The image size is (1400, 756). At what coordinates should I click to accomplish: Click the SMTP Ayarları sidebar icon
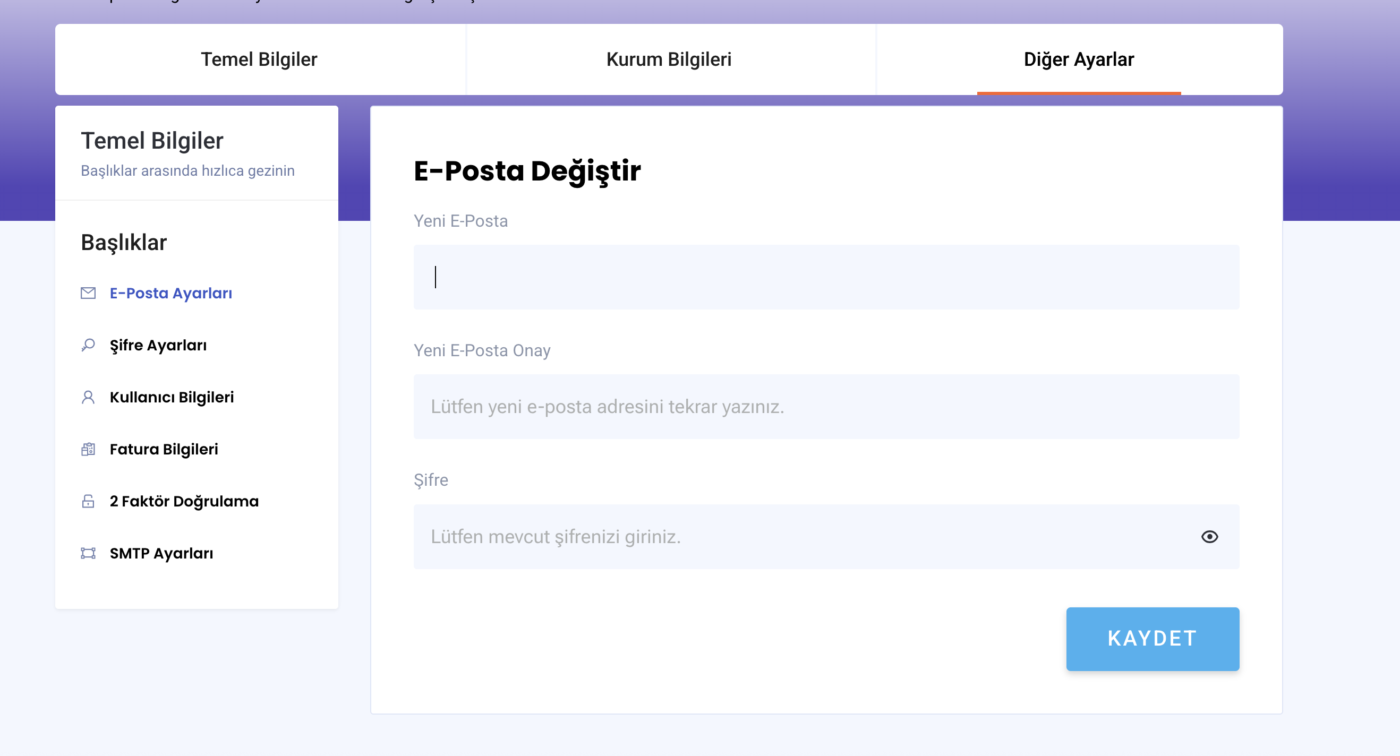pos(88,553)
